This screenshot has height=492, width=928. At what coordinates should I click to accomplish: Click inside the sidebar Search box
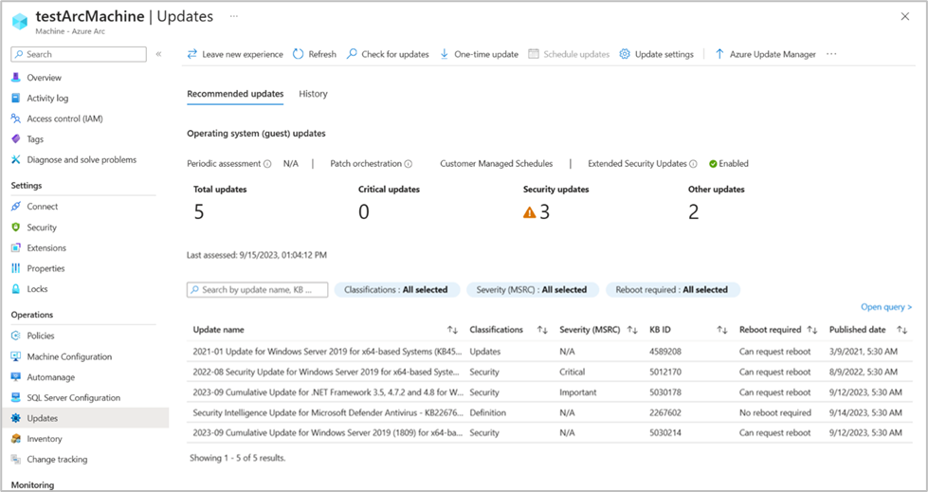[79, 54]
